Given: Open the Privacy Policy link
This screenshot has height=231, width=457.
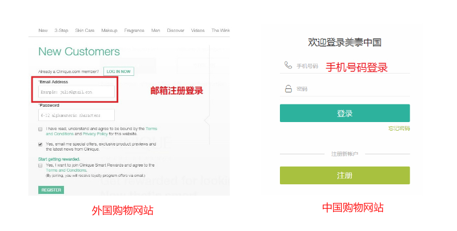Looking at the screenshot, I should click(x=95, y=134).
